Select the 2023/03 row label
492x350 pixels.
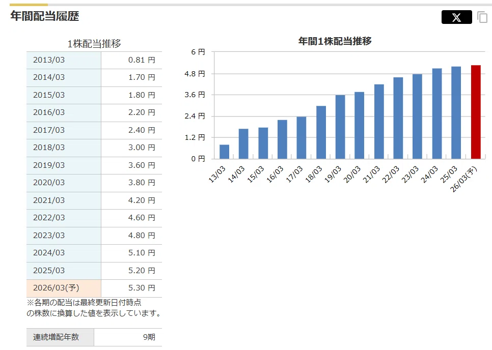[49, 236]
